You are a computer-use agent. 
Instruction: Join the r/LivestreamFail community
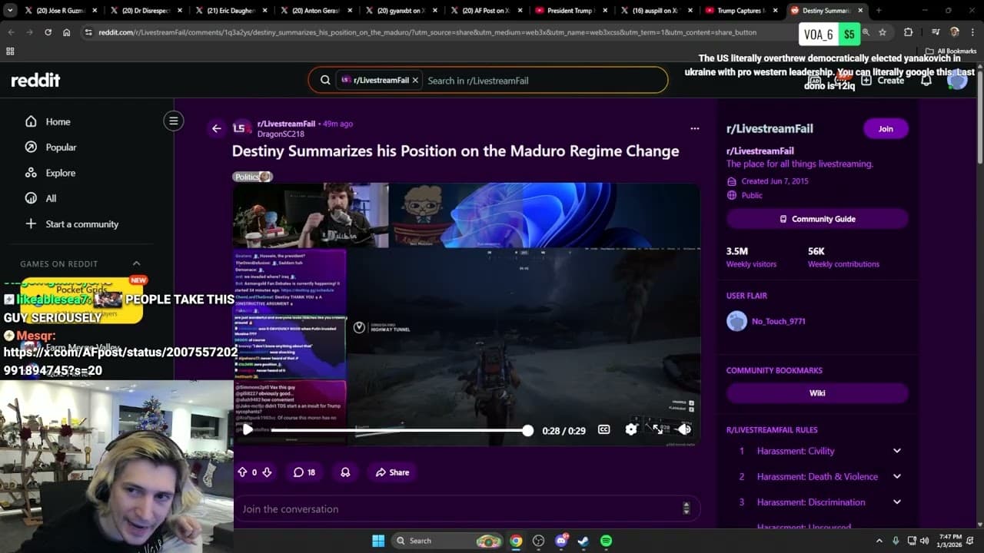point(886,128)
